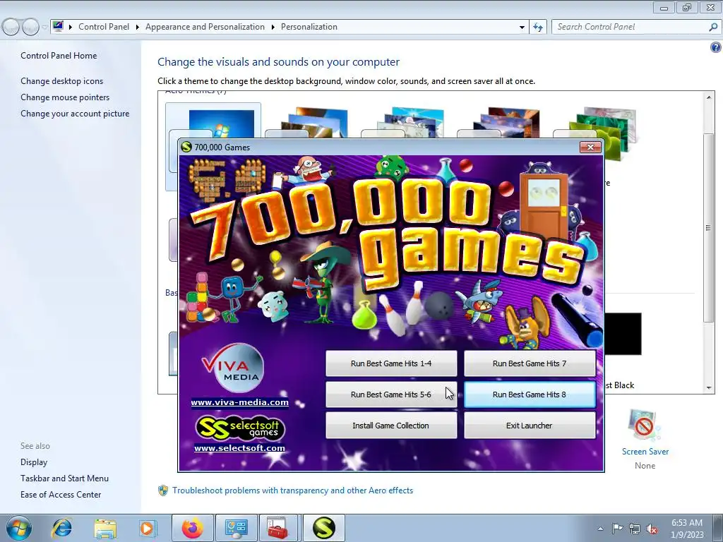Switch to 700,000 Games taskbar button
This screenshot has width=723, height=542.
point(323,528)
